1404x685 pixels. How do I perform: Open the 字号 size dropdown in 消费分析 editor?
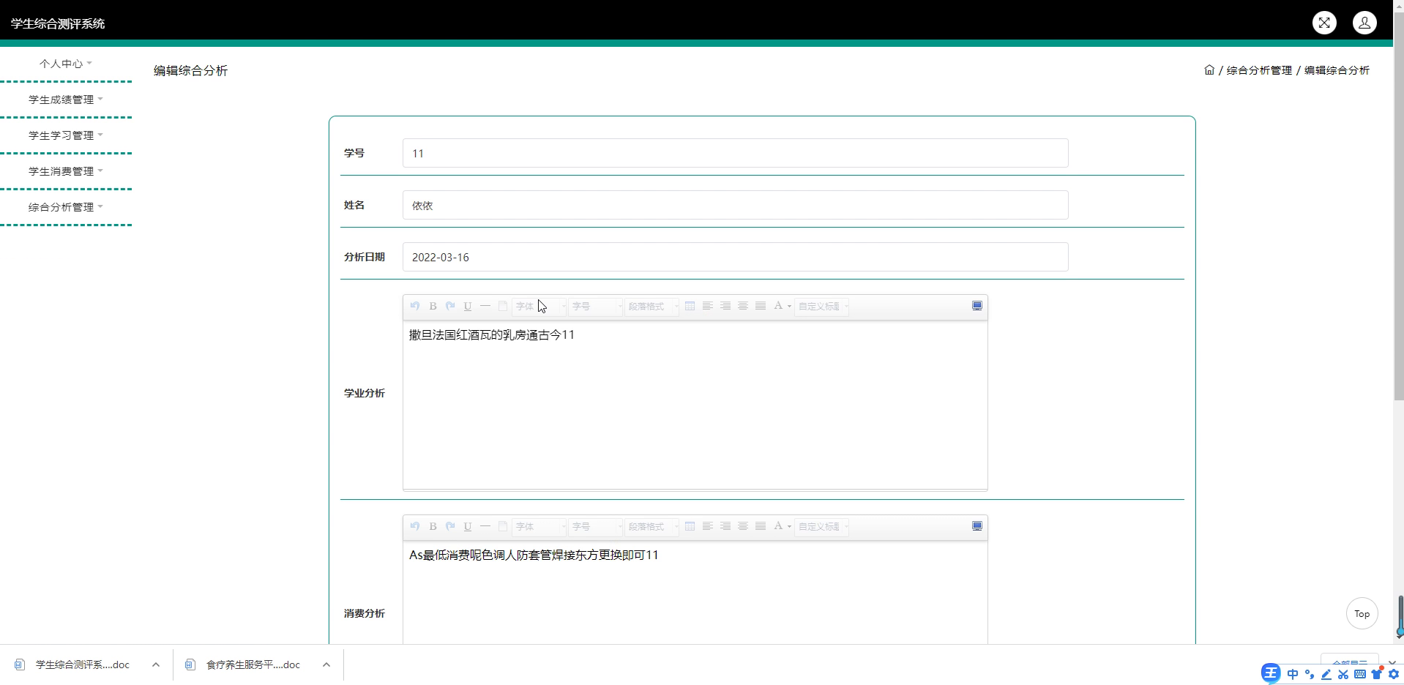pyautogui.click(x=596, y=527)
